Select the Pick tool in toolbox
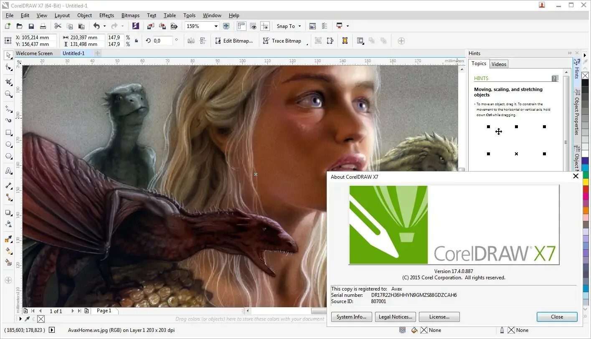This screenshot has width=591, height=339. [x=8, y=55]
